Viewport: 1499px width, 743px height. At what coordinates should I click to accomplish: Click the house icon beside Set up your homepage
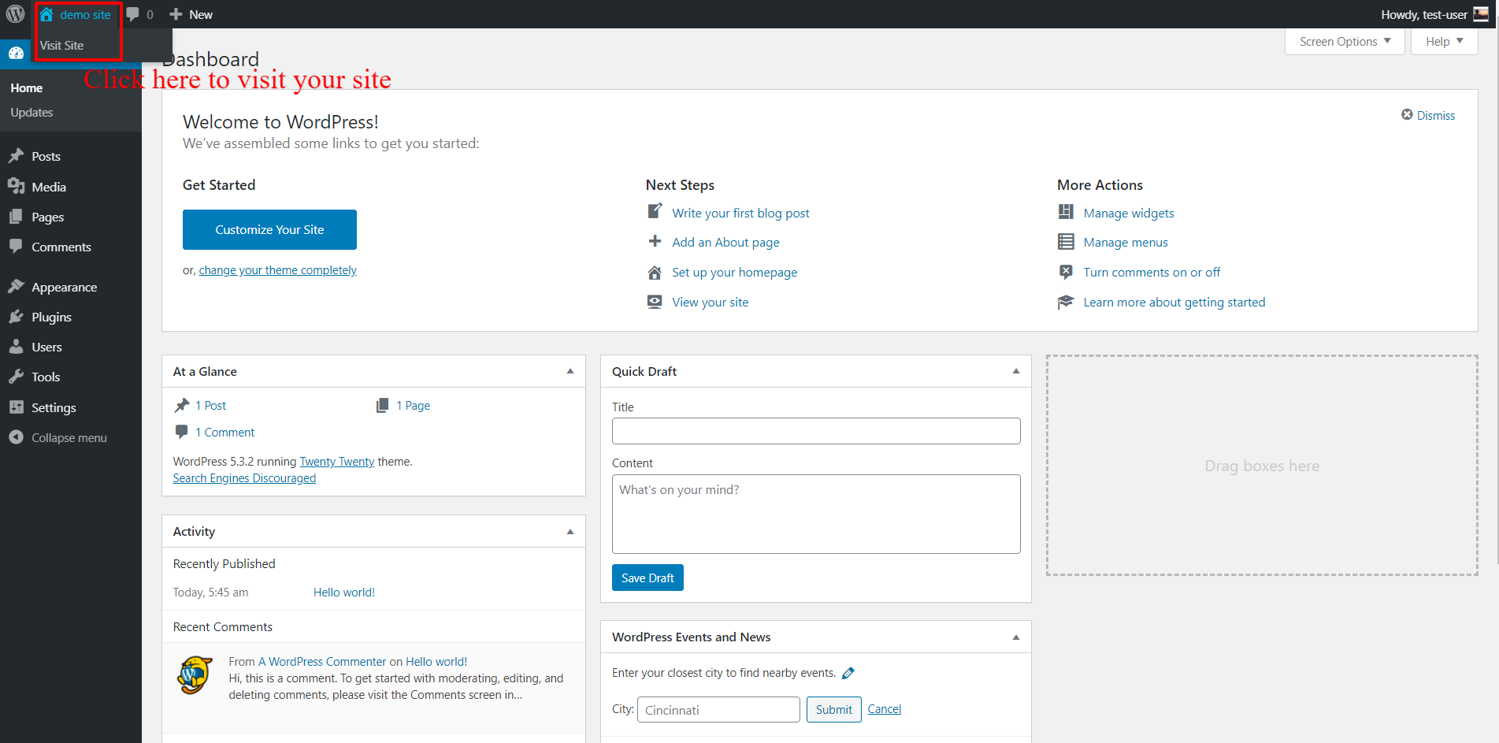[x=655, y=273]
